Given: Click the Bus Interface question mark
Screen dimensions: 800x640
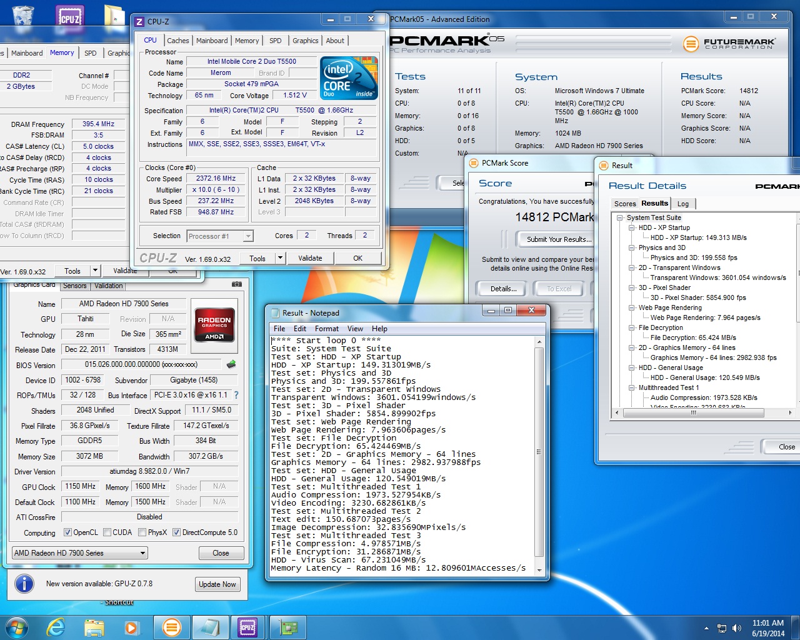Looking at the screenshot, I should tap(236, 395).
